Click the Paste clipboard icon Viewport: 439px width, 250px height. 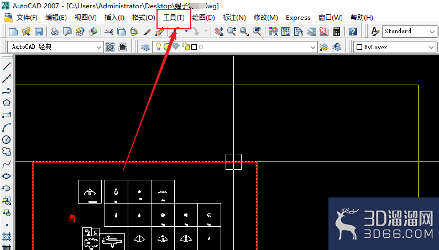pyautogui.click(x=134, y=32)
